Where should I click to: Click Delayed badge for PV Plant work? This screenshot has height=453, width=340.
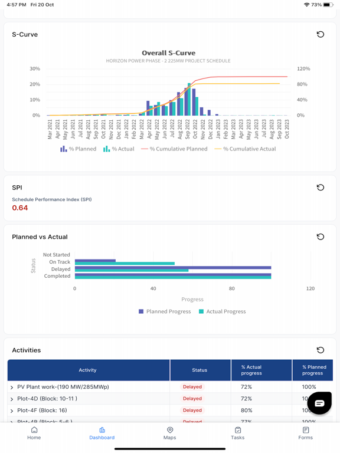(x=192, y=387)
